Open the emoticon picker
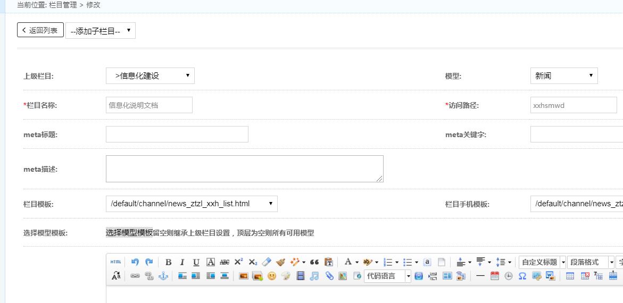This screenshot has height=303, width=623. (272, 275)
